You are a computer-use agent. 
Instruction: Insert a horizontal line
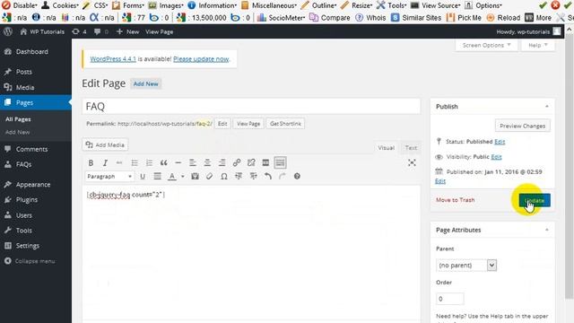point(178,162)
